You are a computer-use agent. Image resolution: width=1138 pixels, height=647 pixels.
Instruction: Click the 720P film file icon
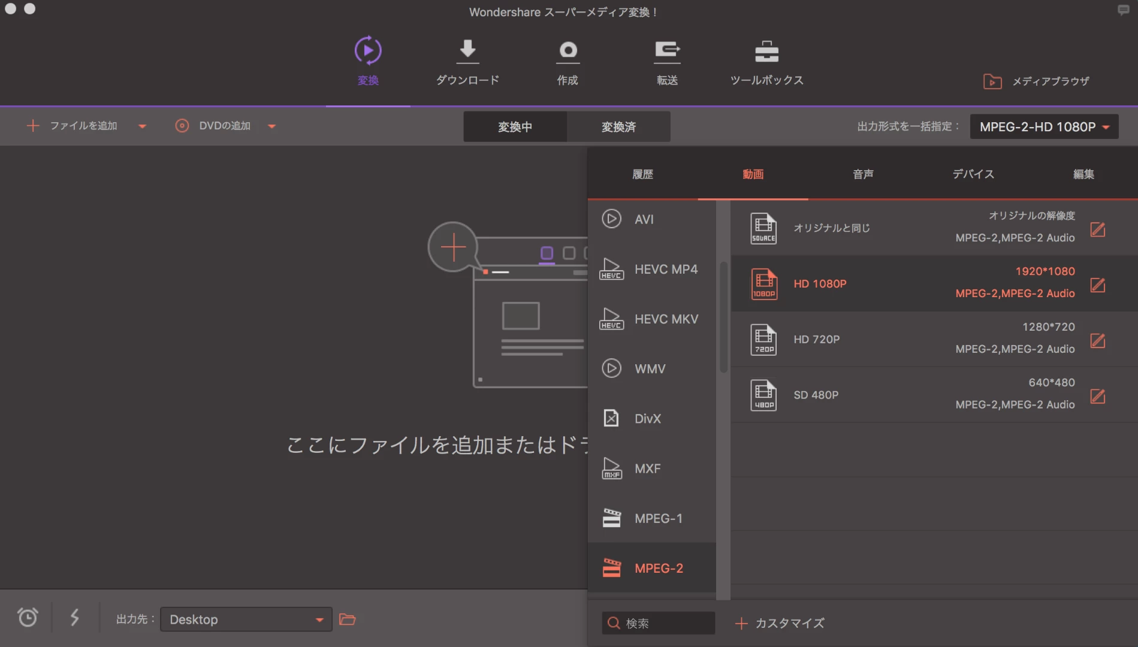tap(763, 340)
